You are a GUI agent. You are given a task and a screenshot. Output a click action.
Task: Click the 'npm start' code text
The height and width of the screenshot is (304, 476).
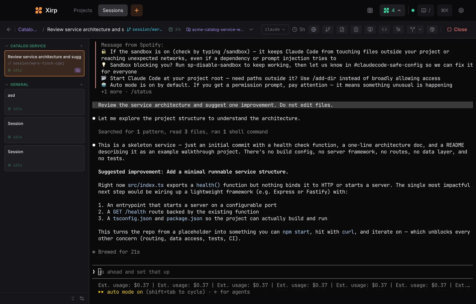click(x=296, y=232)
